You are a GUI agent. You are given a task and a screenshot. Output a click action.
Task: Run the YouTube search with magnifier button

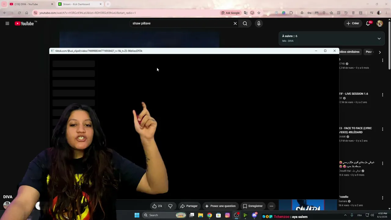pos(245,24)
